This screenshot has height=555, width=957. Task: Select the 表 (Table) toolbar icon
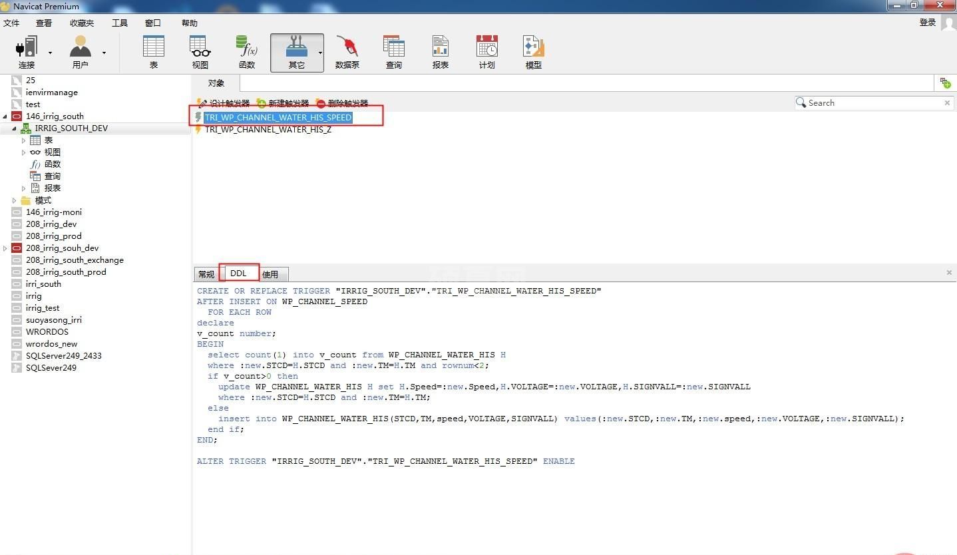pyautogui.click(x=154, y=53)
